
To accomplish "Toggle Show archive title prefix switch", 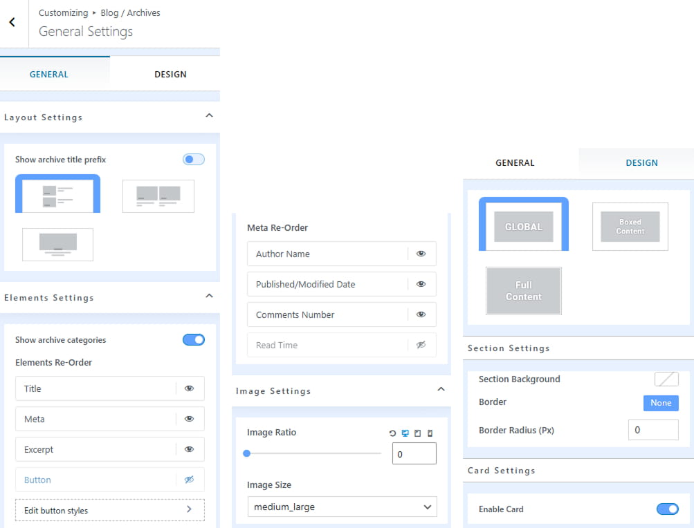I will pos(194,159).
